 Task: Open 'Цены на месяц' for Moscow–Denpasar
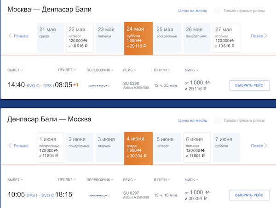(193, 11)
